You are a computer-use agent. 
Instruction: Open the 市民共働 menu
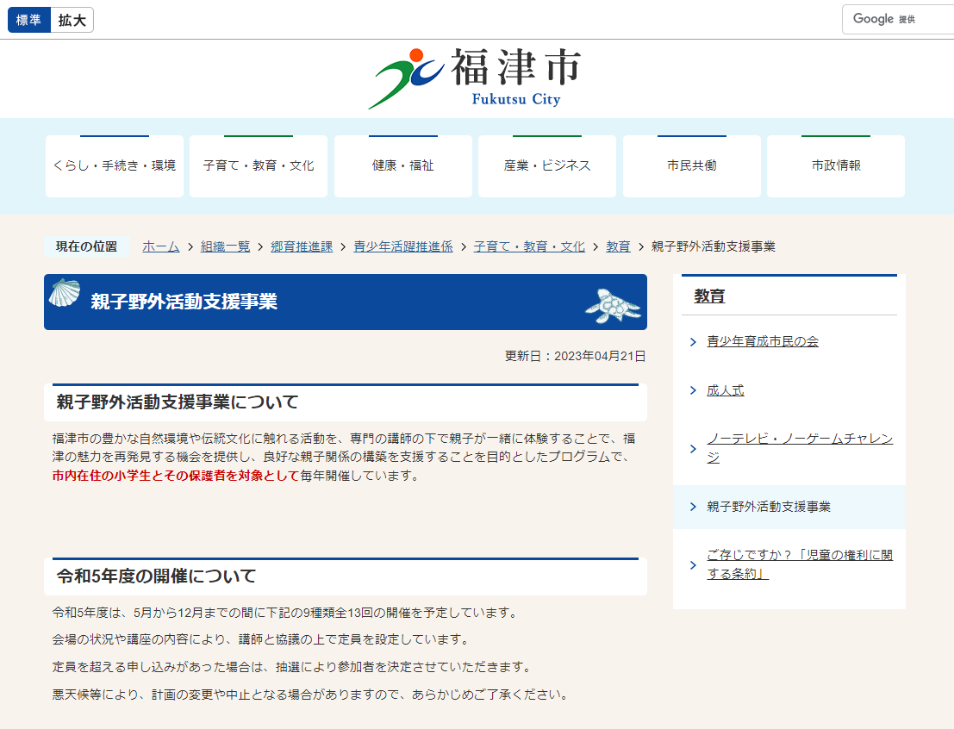pos(692,166)
